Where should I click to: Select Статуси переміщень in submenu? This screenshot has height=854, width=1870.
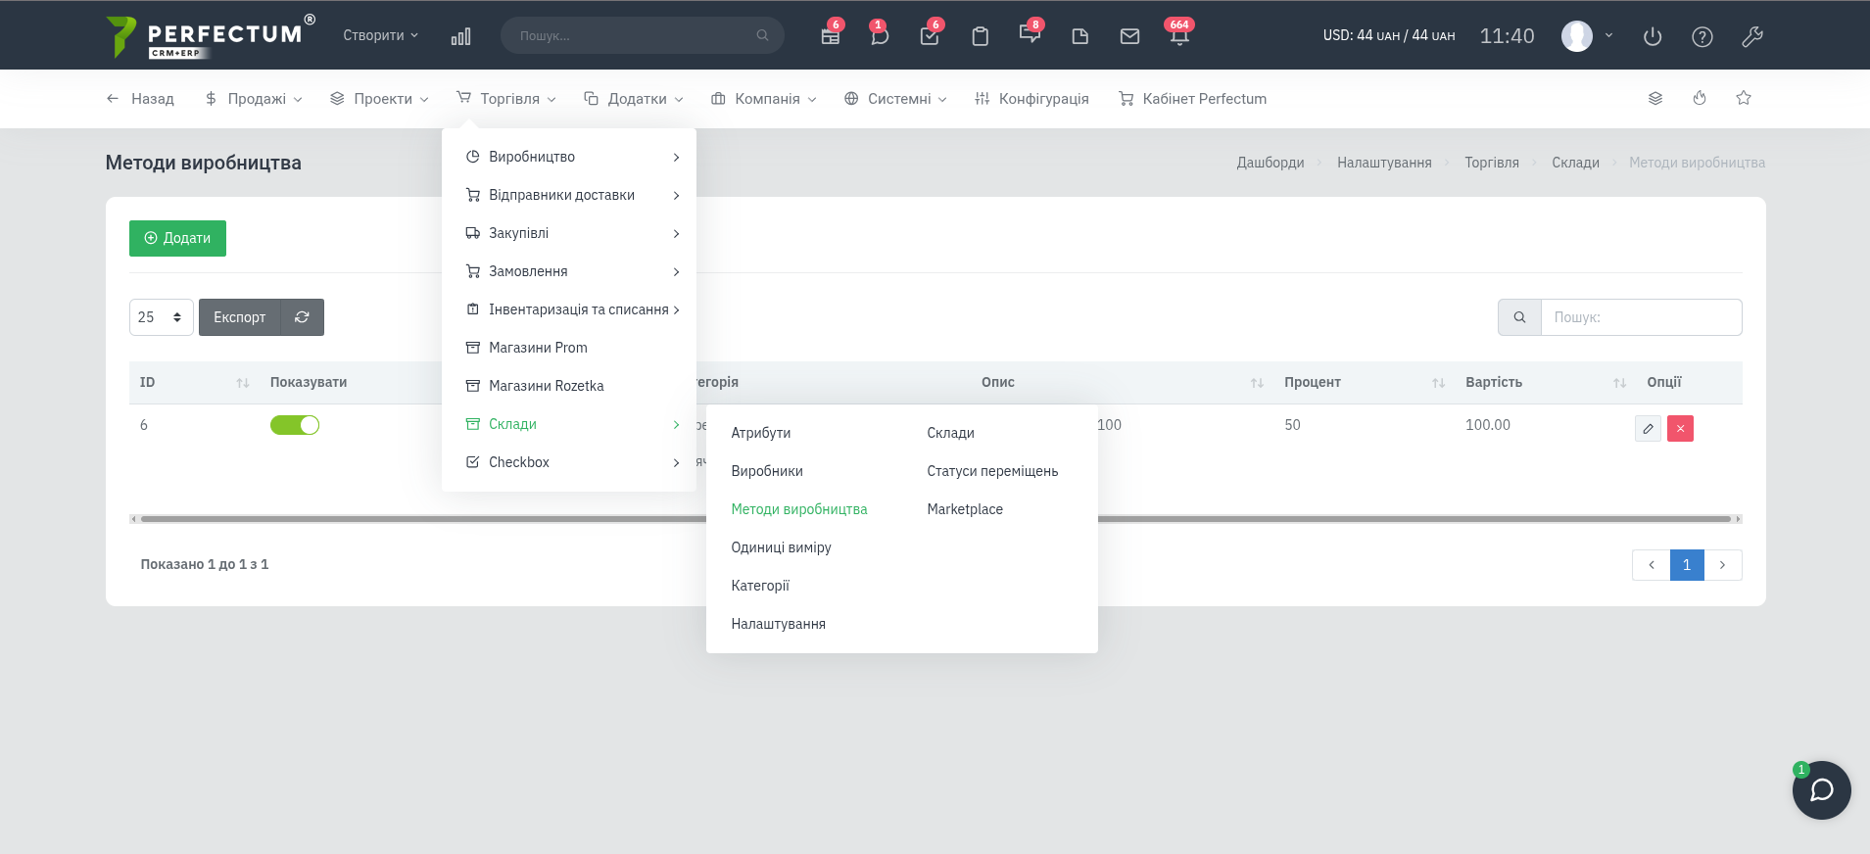point(992,471)
